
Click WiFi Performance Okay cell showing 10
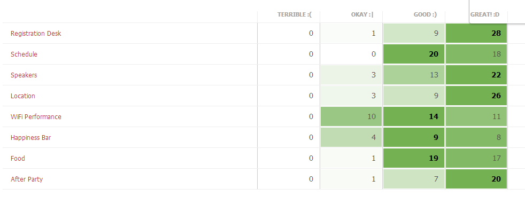[x=351, y=116]
